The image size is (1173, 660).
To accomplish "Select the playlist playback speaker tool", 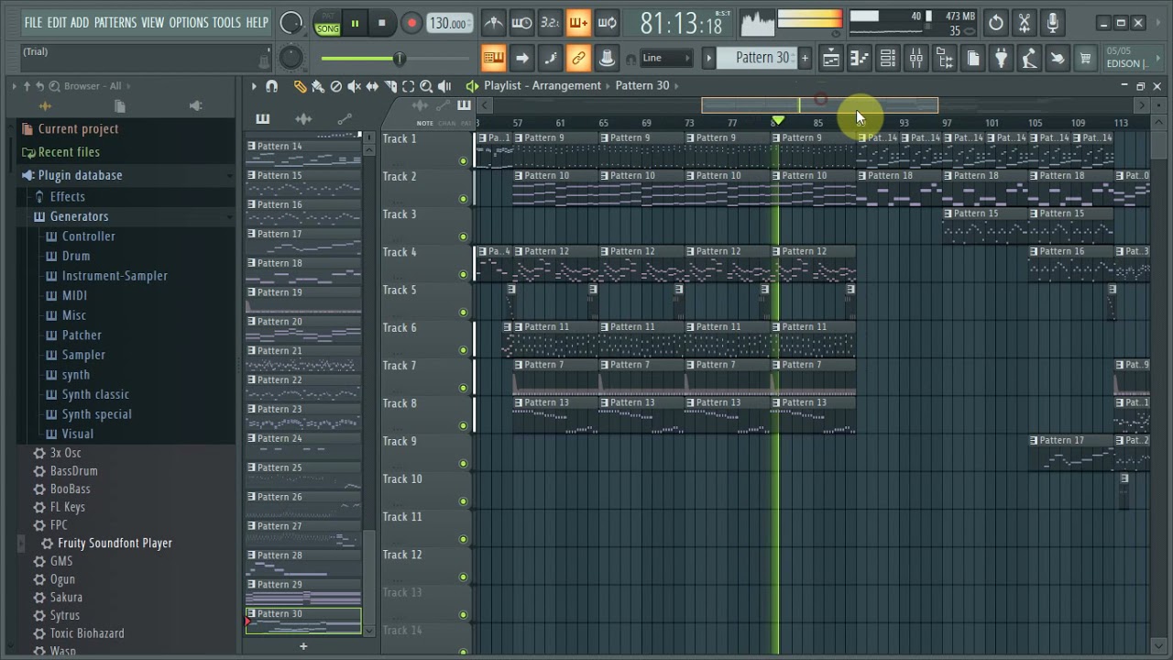I will (444, 86).
